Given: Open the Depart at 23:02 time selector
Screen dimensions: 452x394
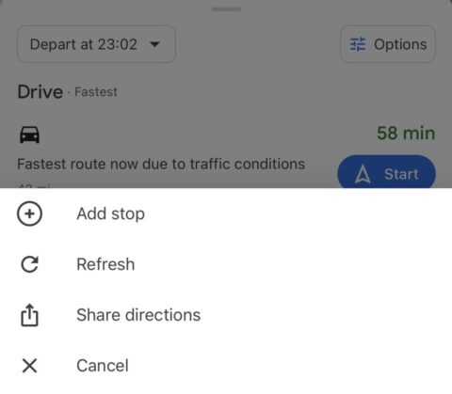Looking at the screenshot, I should point(96,44).
